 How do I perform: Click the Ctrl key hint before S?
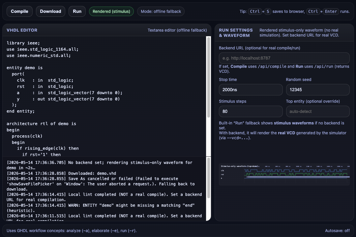(x=254, y=11)
